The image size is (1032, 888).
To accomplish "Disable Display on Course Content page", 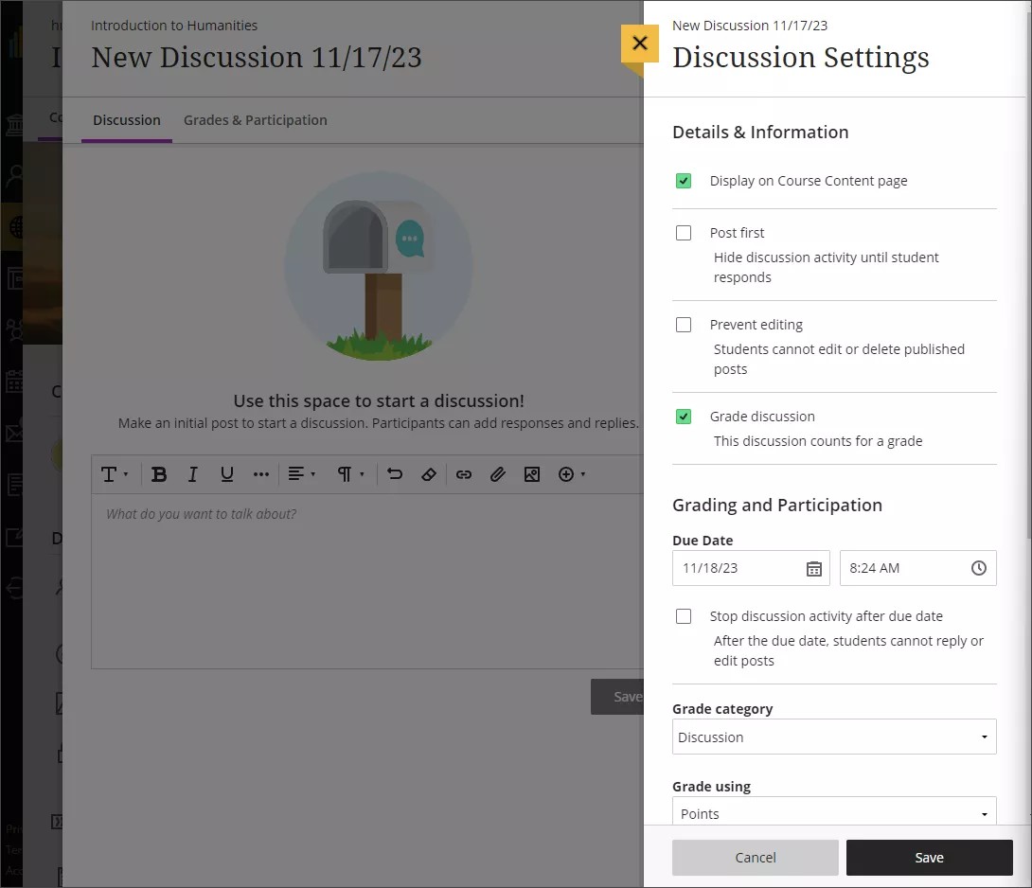I will tap(683, 180).
